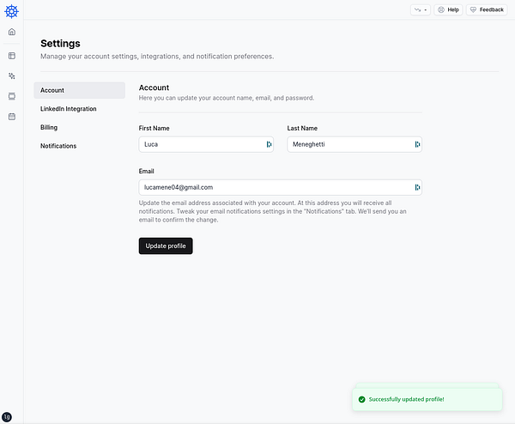The image size is (515, 424).
Task: Switch to the Account settings tab
Action: 80,90
